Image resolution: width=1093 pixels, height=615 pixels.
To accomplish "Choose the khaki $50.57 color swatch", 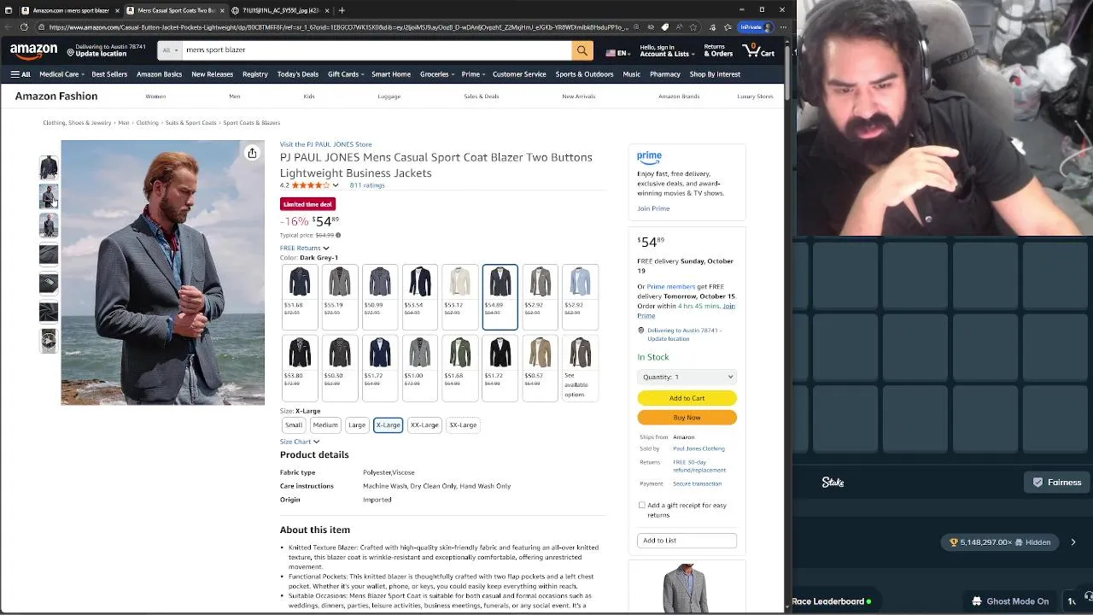I will pos(540,367).
